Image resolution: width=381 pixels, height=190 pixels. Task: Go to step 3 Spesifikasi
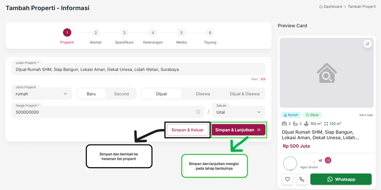coord(124,36)
